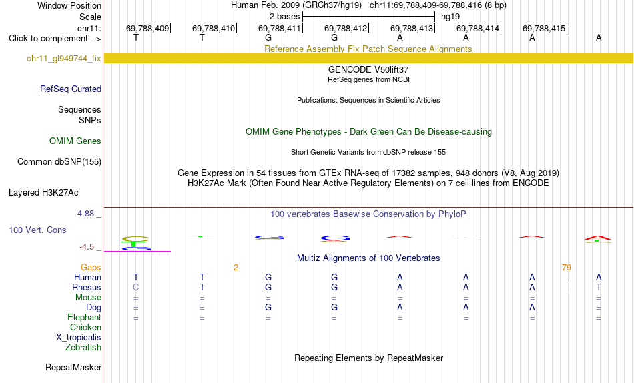Click the chr11:69,788,409-69,788,416 position text
Viewport: 634px width, 383px height.
click(438, 5)
